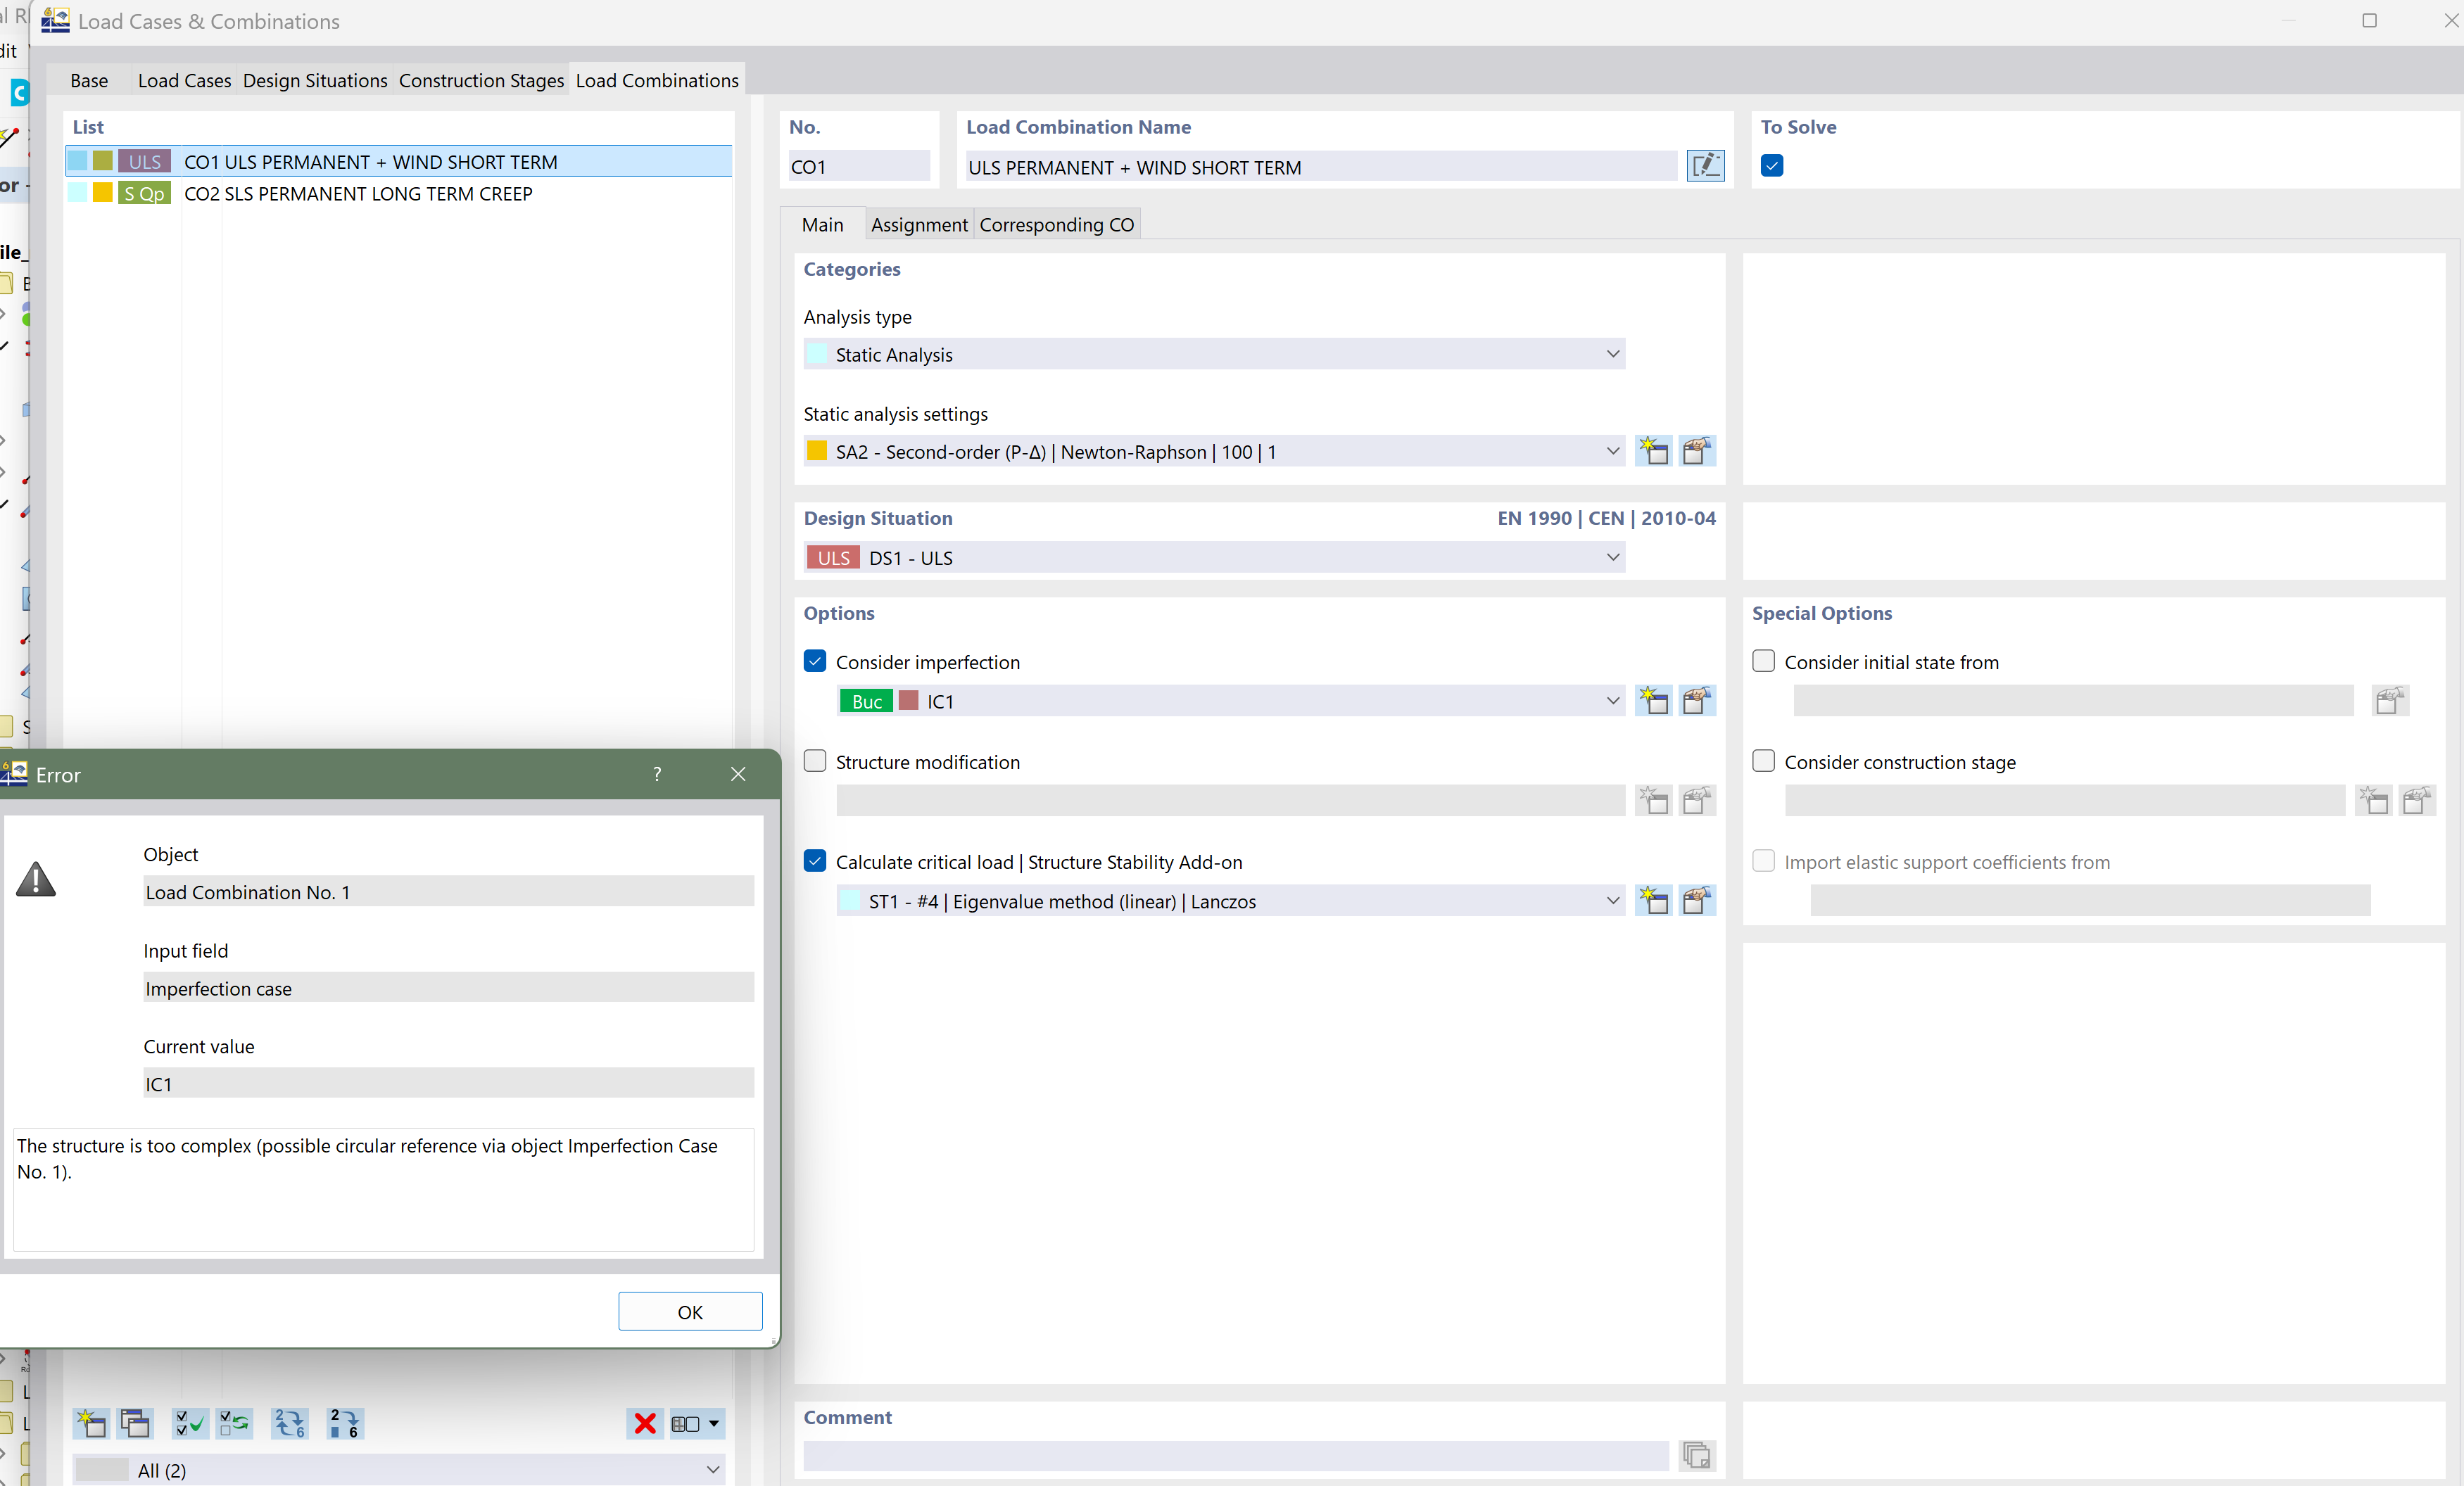The width and height of the screenshot is (2464, 1486).
Task: Enable Structure modification checkbox
Action: pyautogui.click(x=815, y=761)
